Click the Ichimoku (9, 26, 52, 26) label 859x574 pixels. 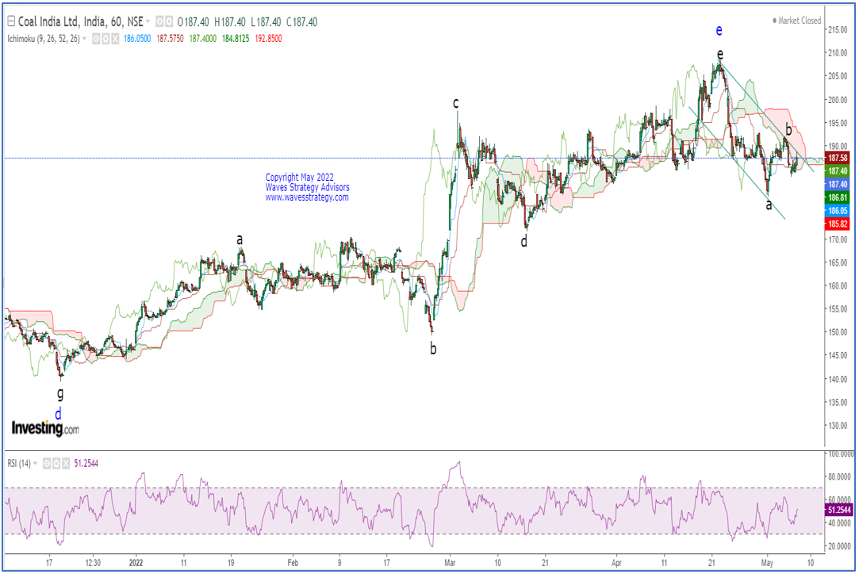(44, 39)
